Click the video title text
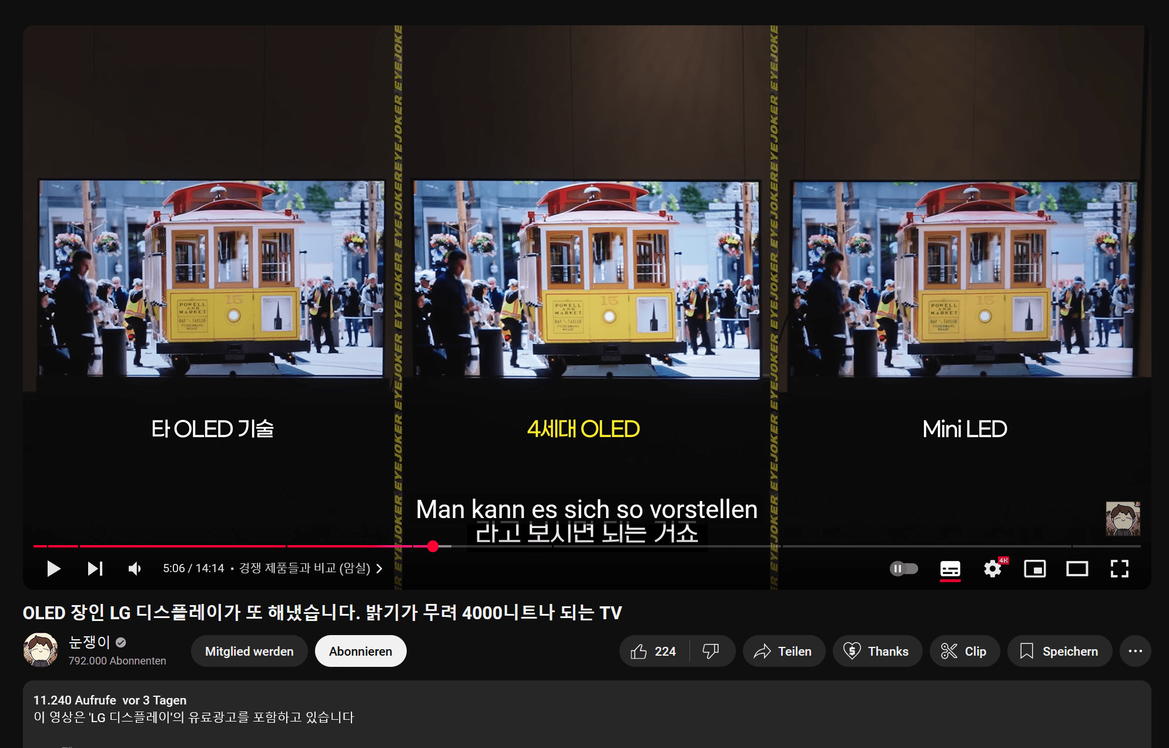This screenshot has height=748, width=1169. pos(322,613)
